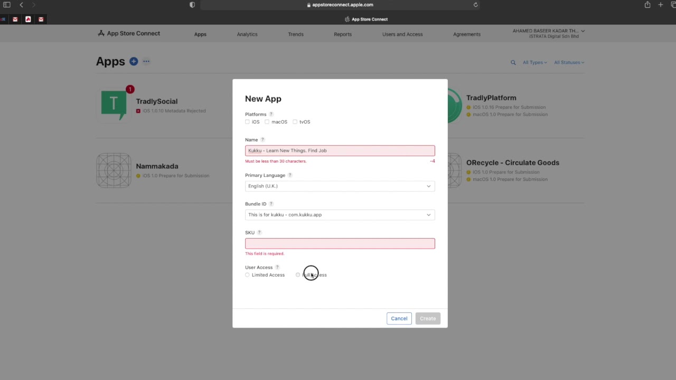The image size is (676, 380).
Task: Open the Trends nav item
Action: point(296,34)
